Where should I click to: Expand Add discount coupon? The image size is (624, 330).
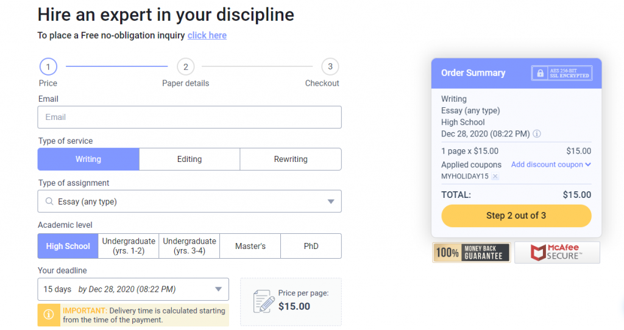[551, 164]
